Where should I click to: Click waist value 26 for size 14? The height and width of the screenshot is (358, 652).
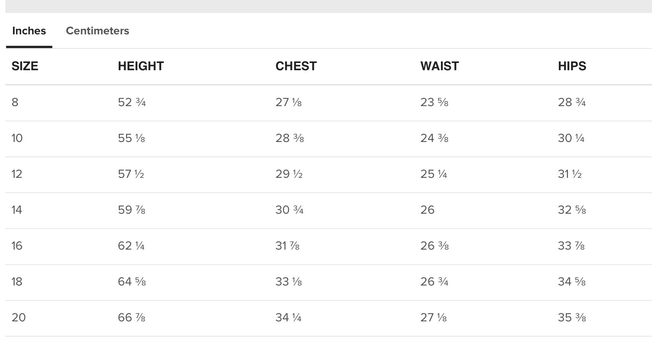click(427, 210)
